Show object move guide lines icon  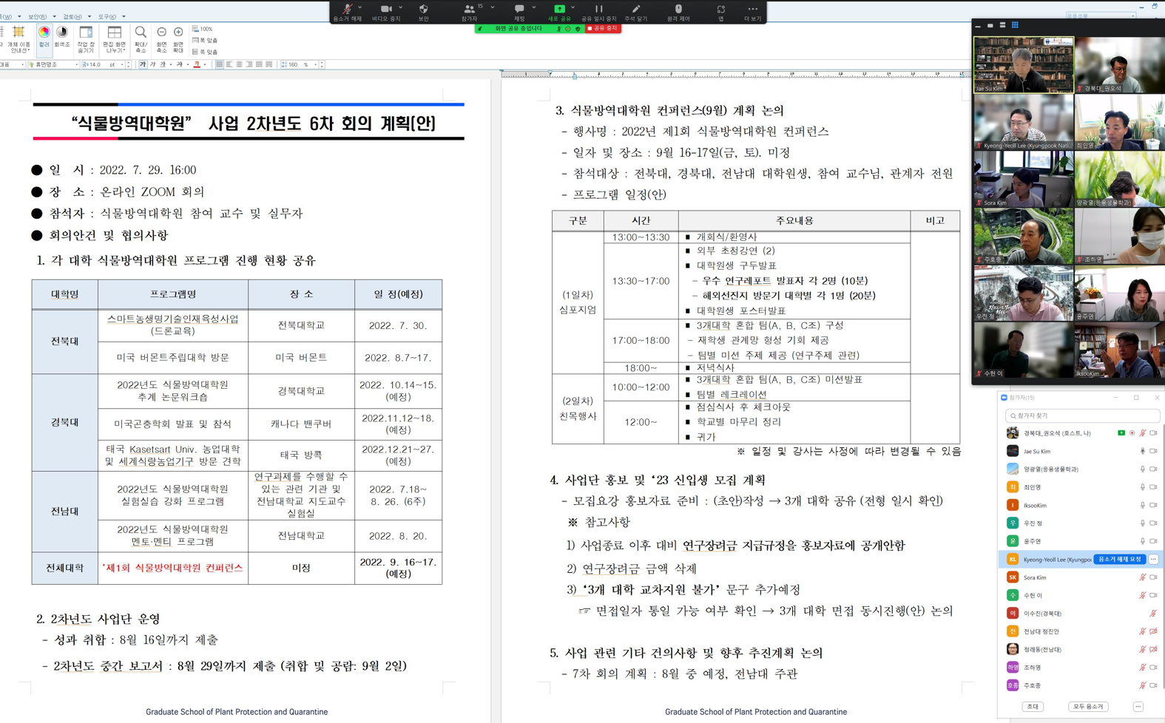18,39
